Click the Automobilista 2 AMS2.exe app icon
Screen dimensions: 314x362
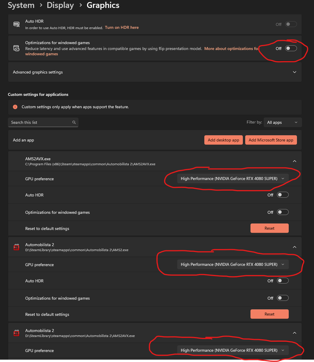click(x=16, y=247)
